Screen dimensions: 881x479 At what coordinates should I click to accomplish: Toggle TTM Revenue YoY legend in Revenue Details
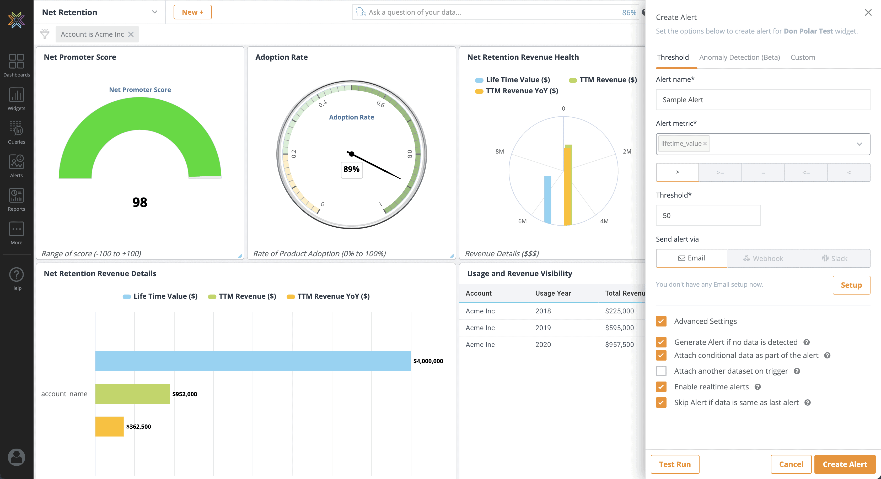click(328, 296)
